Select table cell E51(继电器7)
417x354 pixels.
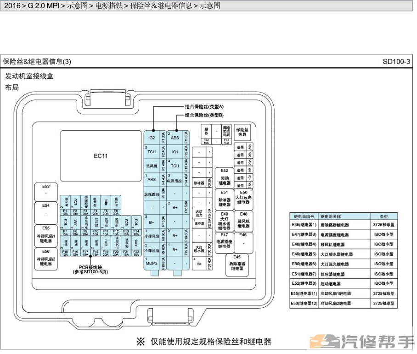click(304, 274)
